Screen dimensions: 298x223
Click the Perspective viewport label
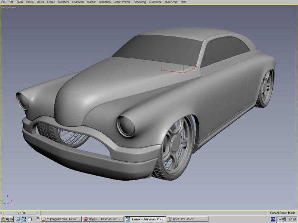9,7
